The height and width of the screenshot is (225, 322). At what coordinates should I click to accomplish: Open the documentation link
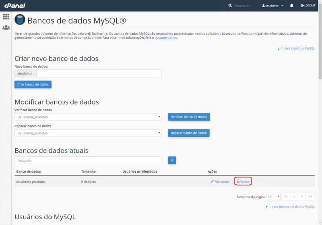pyautogui.click(x=166, y=37)
